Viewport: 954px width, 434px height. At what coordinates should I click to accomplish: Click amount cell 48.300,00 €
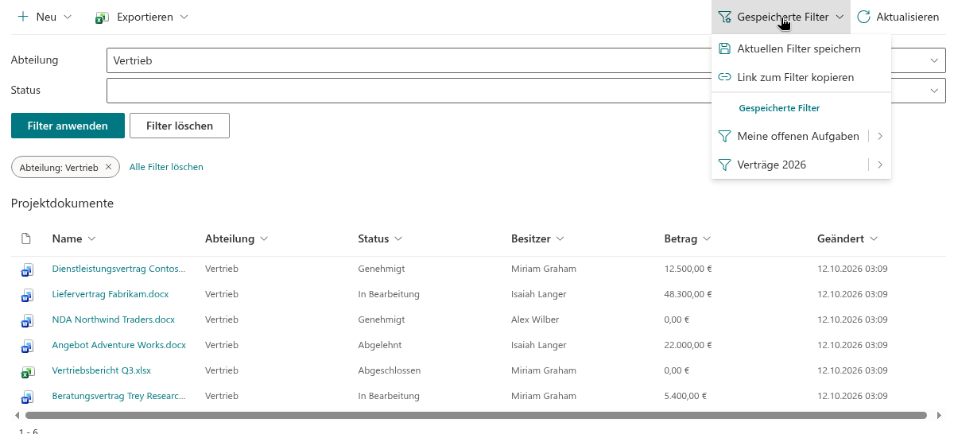[688, 294]
